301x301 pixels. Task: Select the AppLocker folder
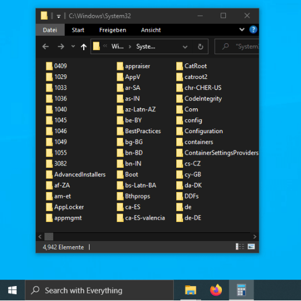pyautogui.click(x=65, y=207)
